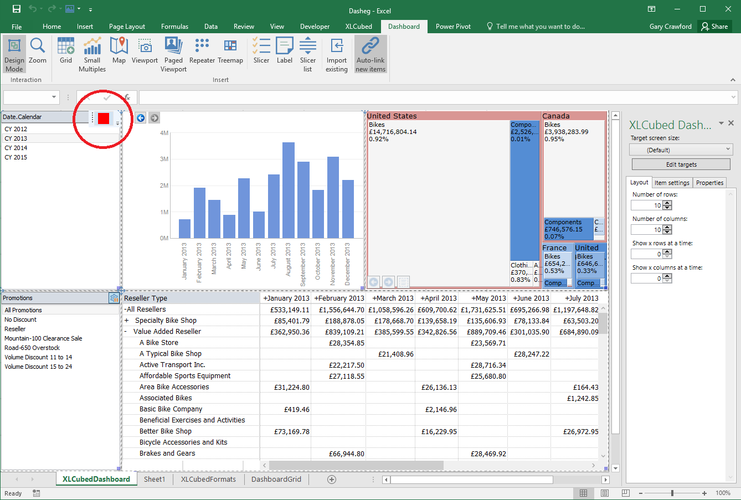Expand the Specialty Bike Shop row

click(127, 321)
